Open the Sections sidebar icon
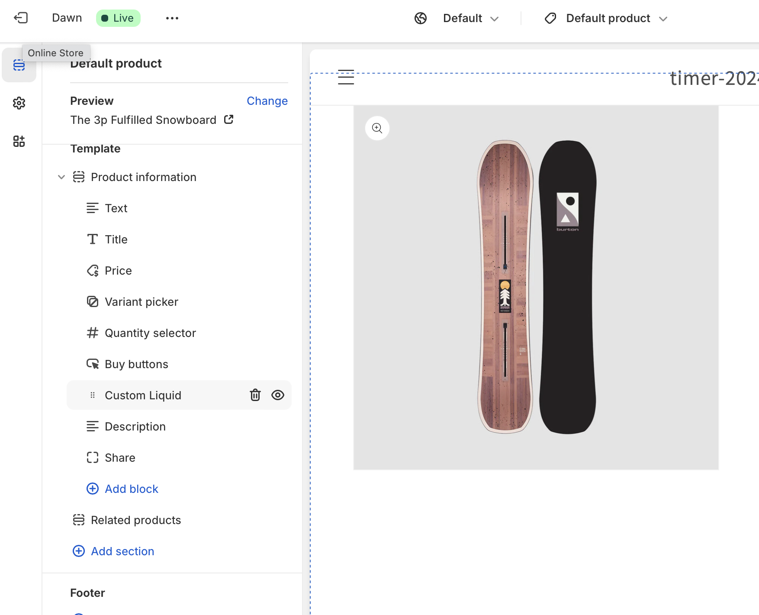This screenshot has height=615, width=759. (x=19, y=65)
